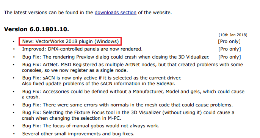The image size is (260, 138).
Task: Click the Version 6.0.1801.10 heading
Action: [x=36, y=29]
